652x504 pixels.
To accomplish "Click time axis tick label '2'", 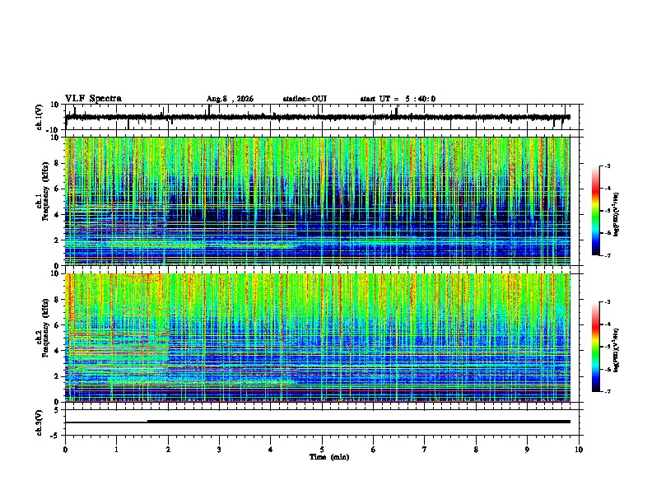I will (x=168, y=450).
